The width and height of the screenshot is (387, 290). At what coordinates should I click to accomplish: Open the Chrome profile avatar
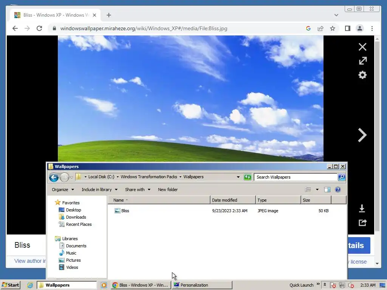[x=360, y=28]
